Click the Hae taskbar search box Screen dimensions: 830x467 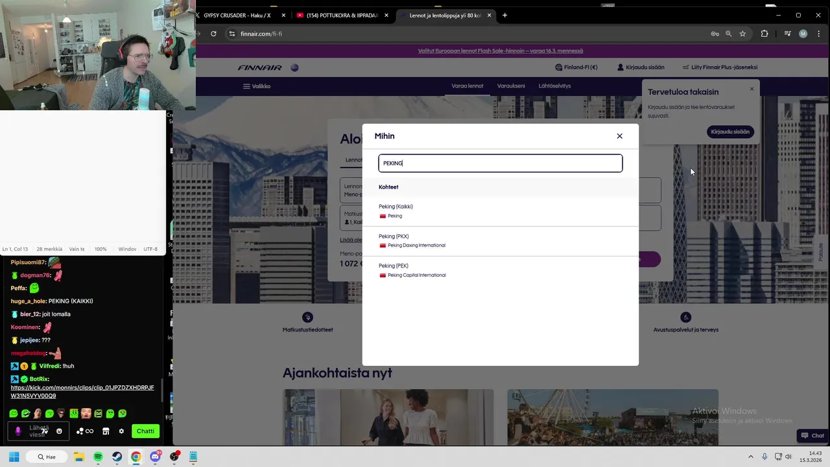pos(46,457)
